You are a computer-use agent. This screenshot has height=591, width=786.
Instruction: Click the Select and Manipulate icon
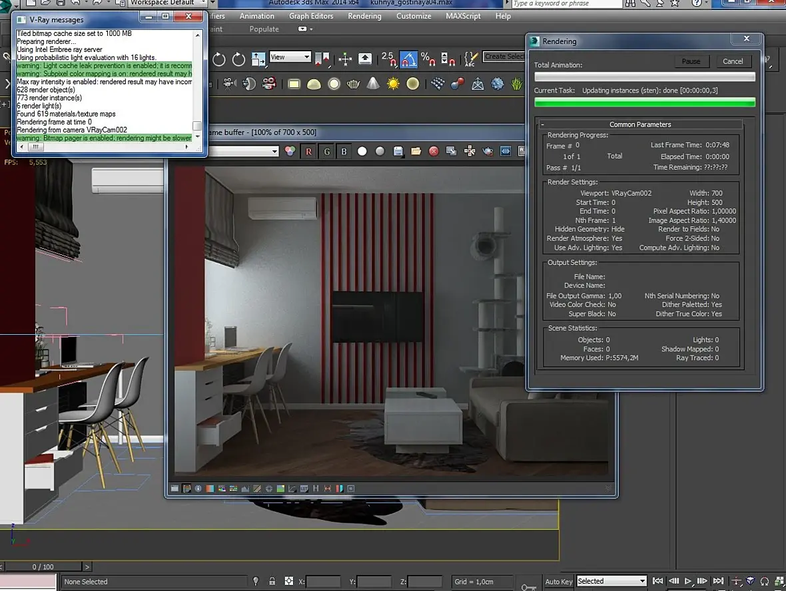click(x=345, y=59)
